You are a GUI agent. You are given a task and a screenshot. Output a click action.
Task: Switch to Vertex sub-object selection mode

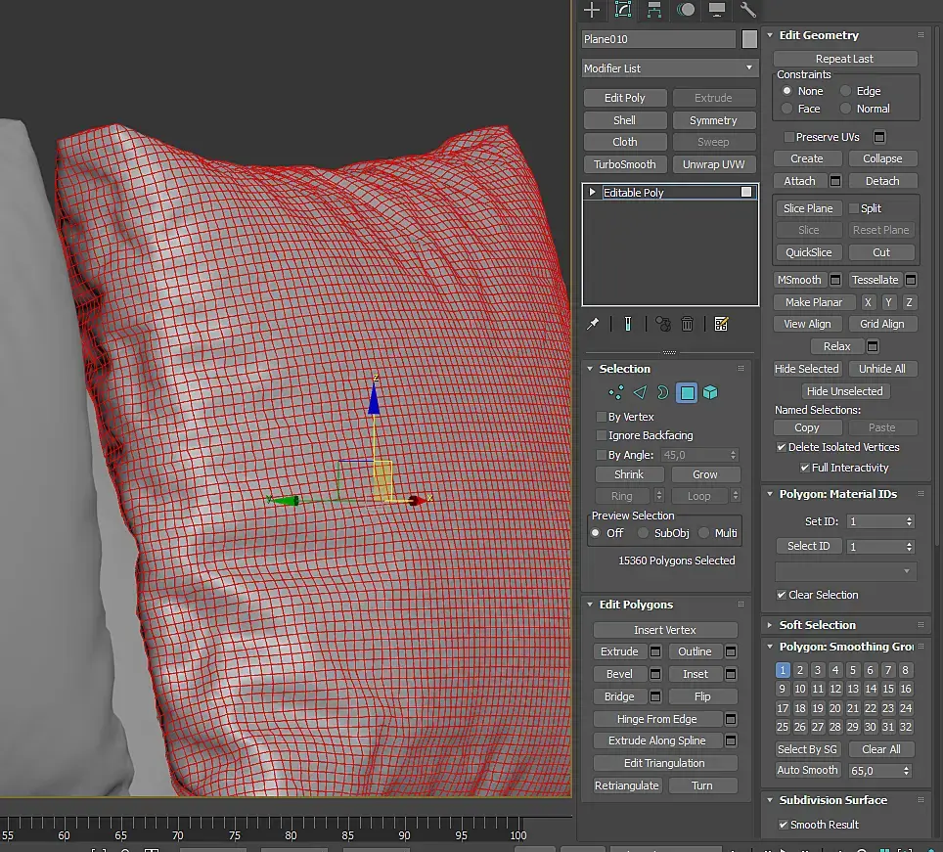coord(616,392)
